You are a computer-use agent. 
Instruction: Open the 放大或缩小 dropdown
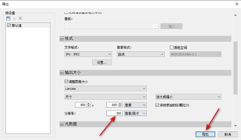click(x=188, y=97)
